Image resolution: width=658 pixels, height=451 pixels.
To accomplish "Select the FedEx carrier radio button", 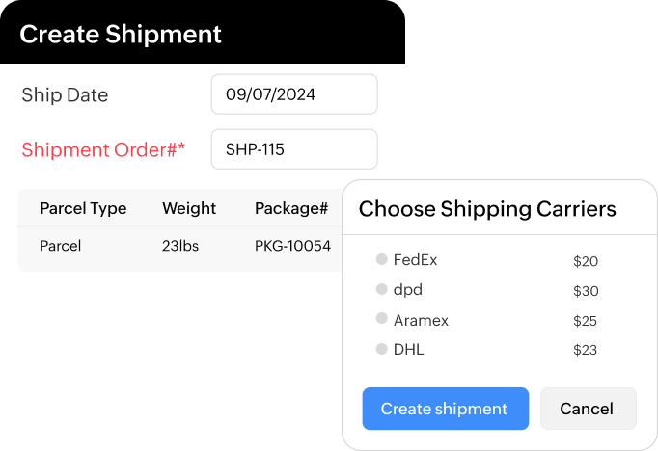I will (x=382, y=259).
